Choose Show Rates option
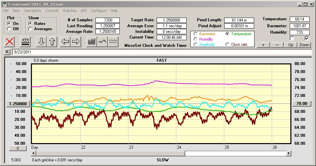 (30, 24)
